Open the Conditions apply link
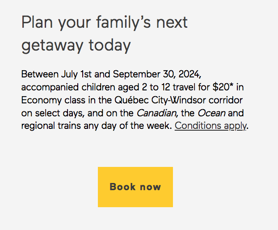This screenshot has width=278, height=230. click(211, 126)
